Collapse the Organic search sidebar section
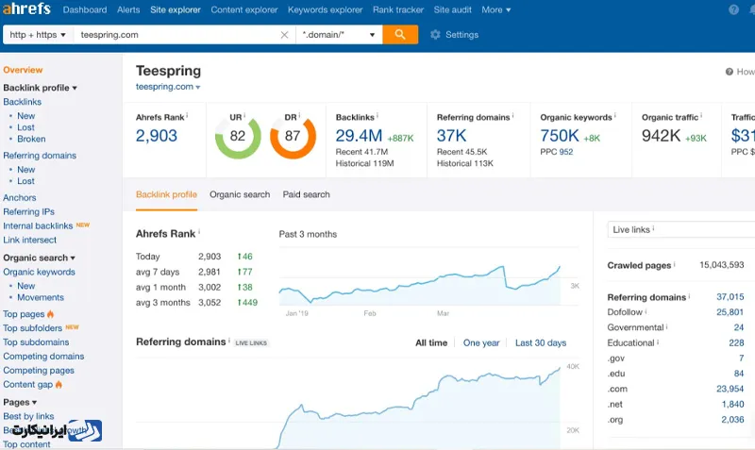This screenshot has height=450, width=755. point(39,258)
